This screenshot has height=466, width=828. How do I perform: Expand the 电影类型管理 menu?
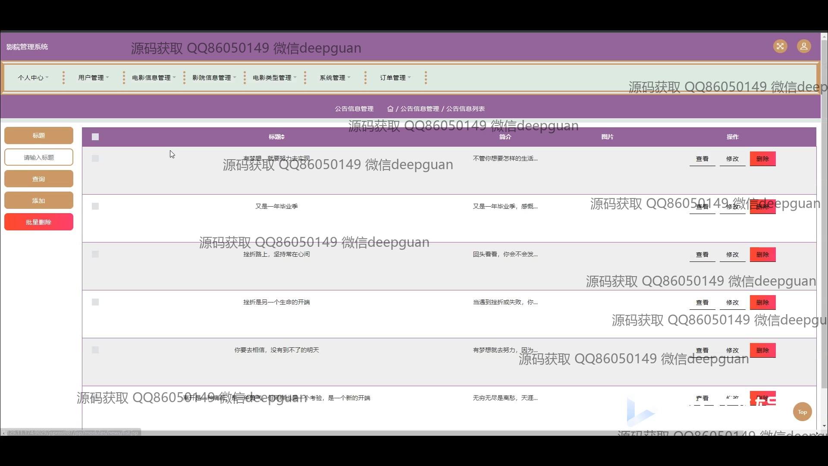[x=275, y=78]
